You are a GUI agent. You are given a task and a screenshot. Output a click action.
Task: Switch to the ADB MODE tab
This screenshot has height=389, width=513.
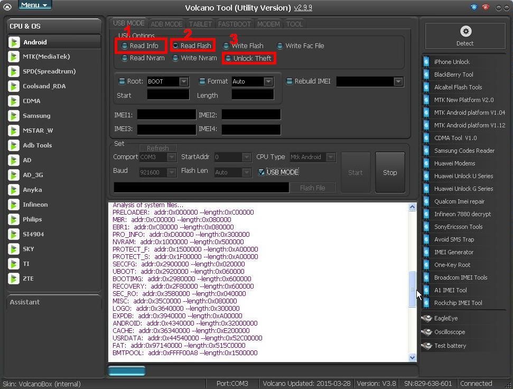click(x=166, y=24)
